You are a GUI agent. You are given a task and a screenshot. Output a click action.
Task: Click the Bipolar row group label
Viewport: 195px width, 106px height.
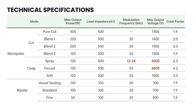tap(22, 90)
